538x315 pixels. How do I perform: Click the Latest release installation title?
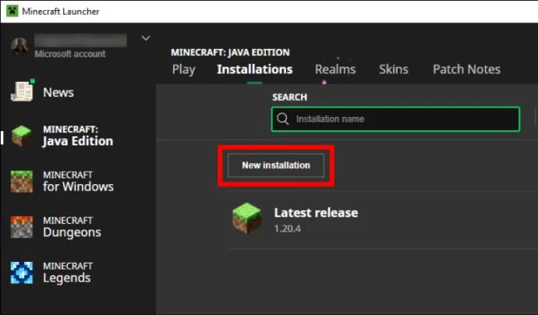316,213
